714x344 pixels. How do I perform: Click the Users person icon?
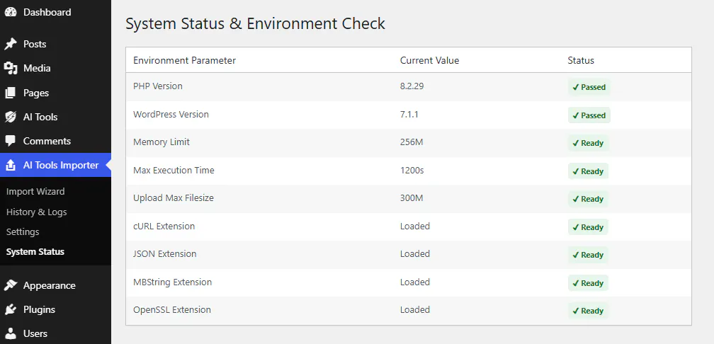[x=11, y=333]
